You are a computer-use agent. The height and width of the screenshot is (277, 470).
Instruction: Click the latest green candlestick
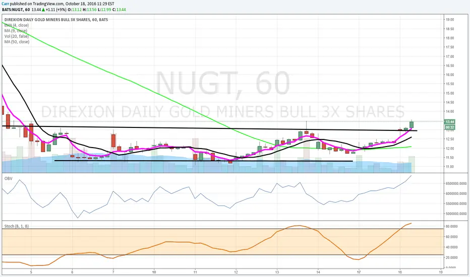point(412,124)
